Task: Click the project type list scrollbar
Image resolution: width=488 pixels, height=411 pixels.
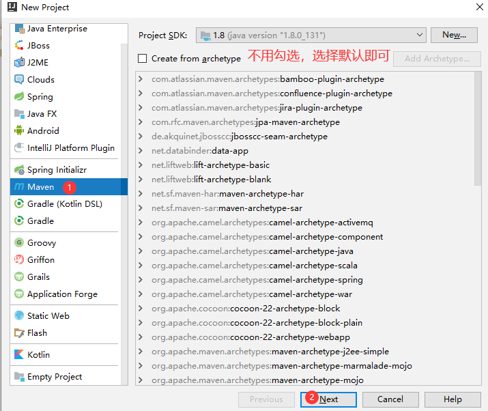Action: (124, 214)
